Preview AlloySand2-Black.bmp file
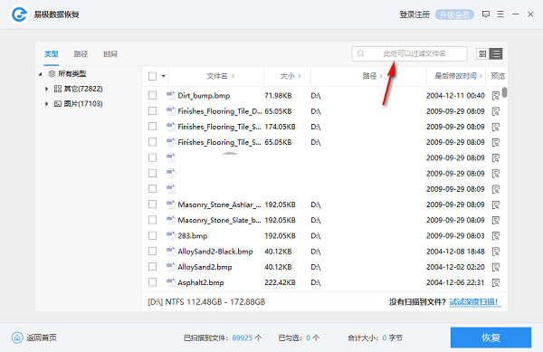This screenshot has width=543, height=352. 496,252
